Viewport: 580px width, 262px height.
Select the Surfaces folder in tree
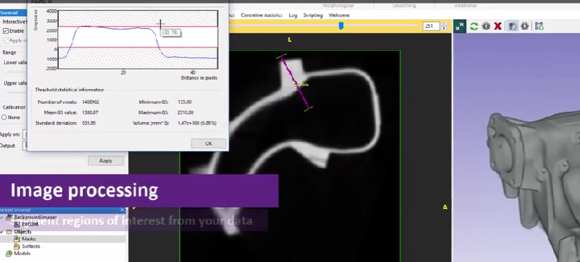click(x=27, y=246)
